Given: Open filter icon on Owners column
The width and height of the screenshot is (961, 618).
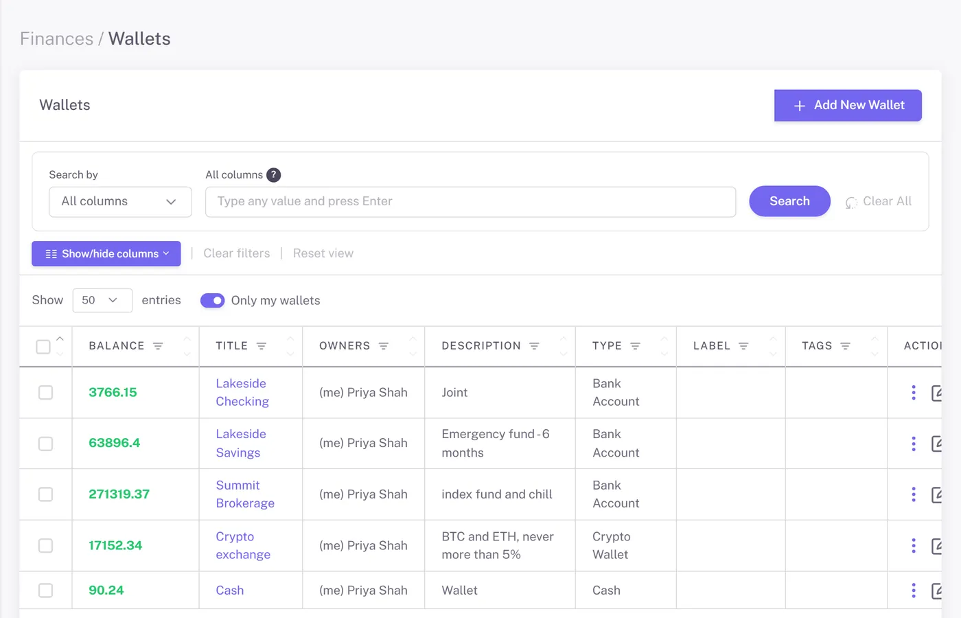Looking at the screenshot, I should pyautogui.click(x=384, y=346).
